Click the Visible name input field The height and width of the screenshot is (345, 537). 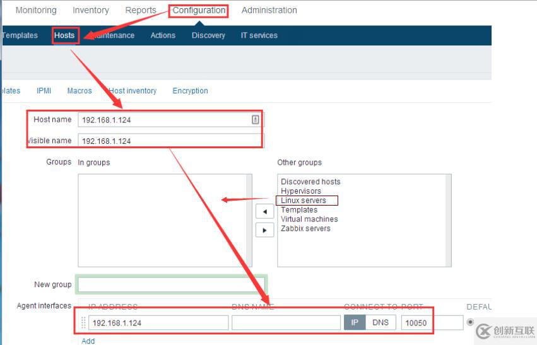(171, 141)
